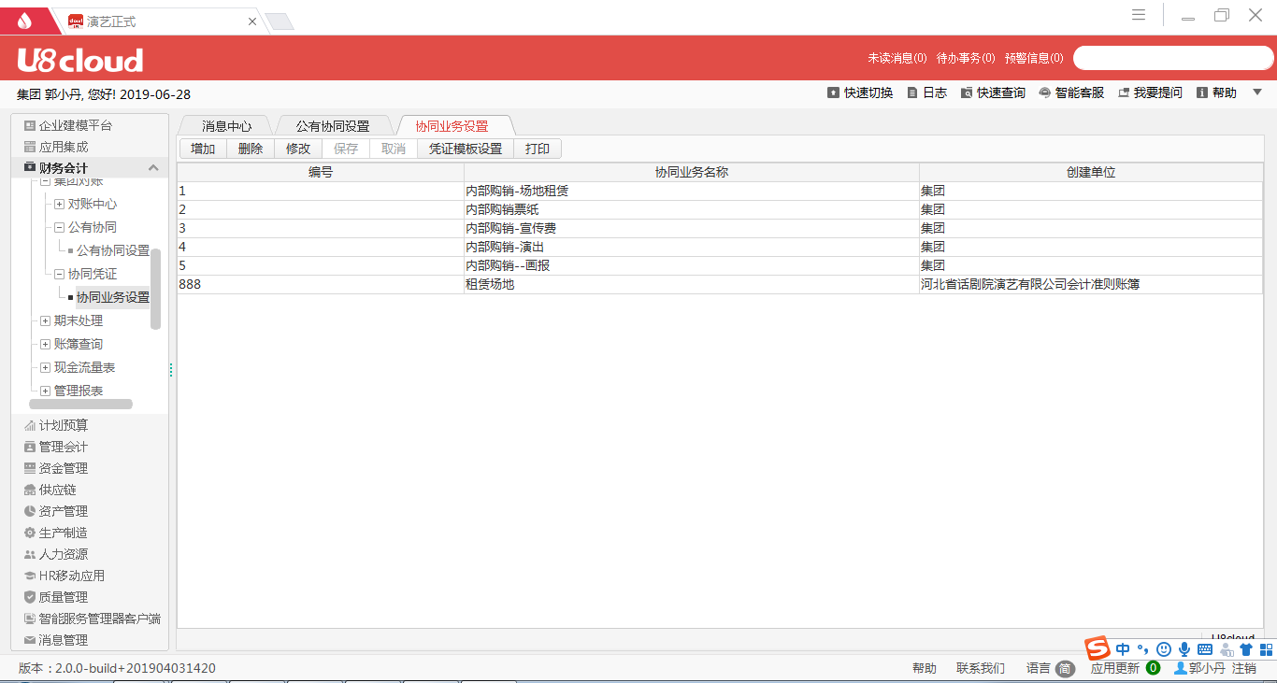Collapse the 财务会计 section chevron
The image size is (1277, 683).
coord(153,168)
